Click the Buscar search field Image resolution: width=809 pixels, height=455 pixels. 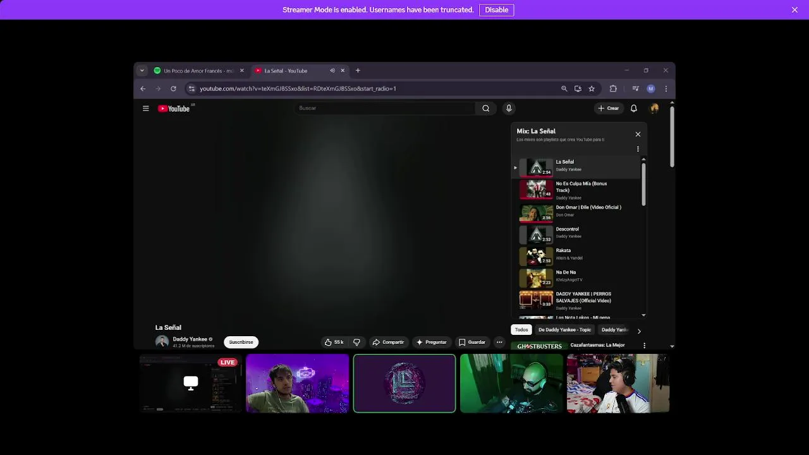386,108
